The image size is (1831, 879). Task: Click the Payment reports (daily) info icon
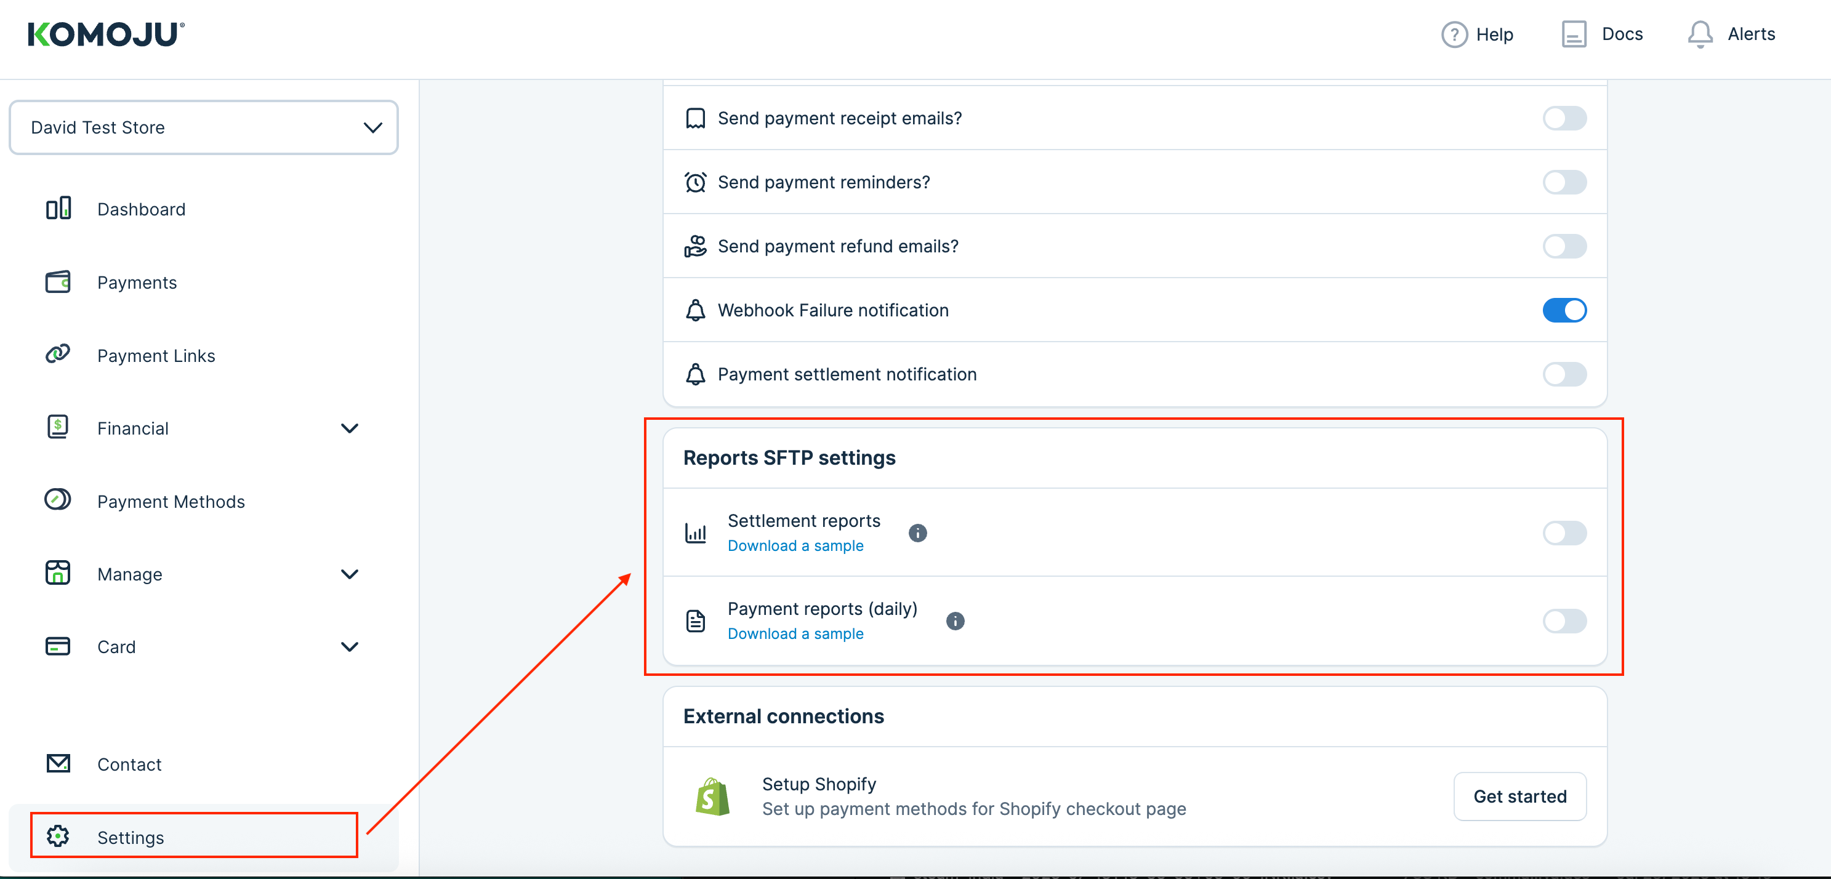pyautogui.click(x=956, y=621)
